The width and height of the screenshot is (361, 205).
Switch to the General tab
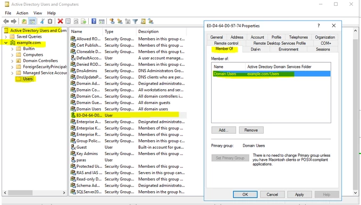pos(216,37)
